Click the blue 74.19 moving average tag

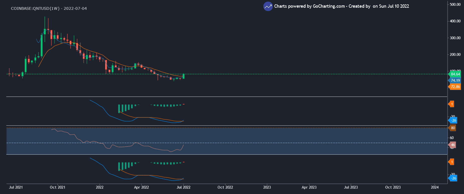point(455,80)
